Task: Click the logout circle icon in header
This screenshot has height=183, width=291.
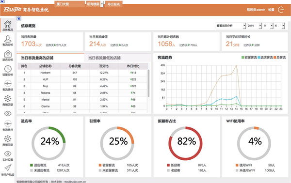Action: click(x=281, y=10)
